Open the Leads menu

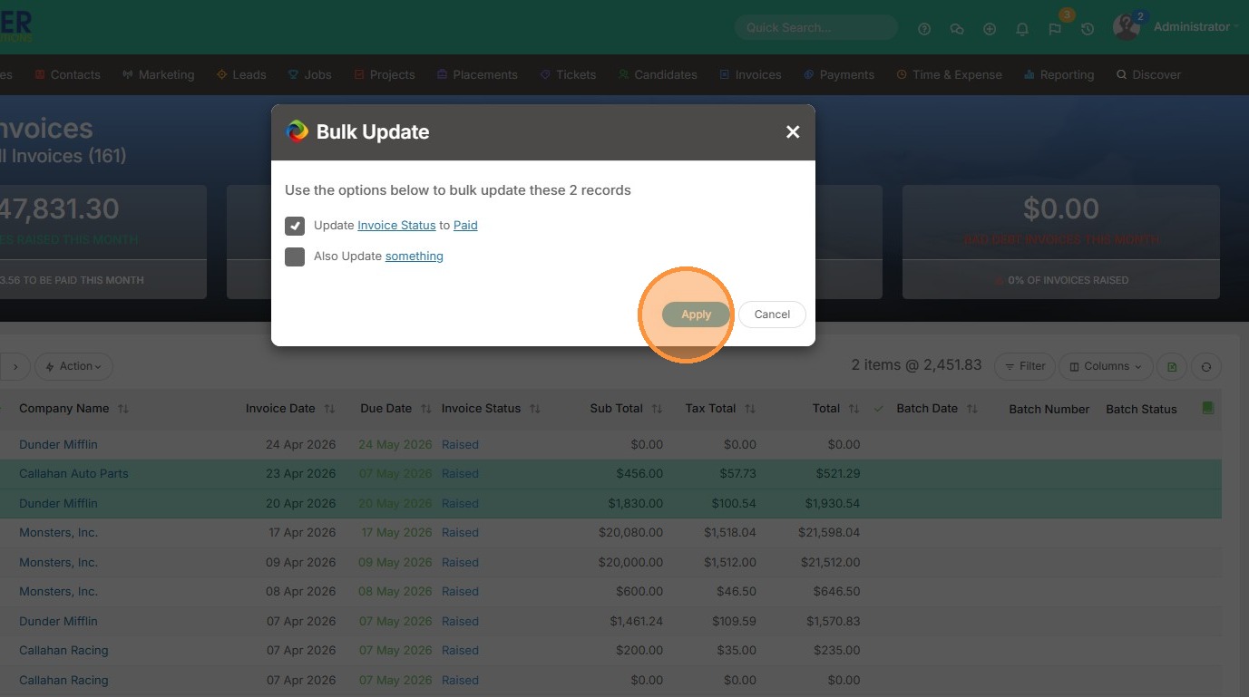[241, 74]
